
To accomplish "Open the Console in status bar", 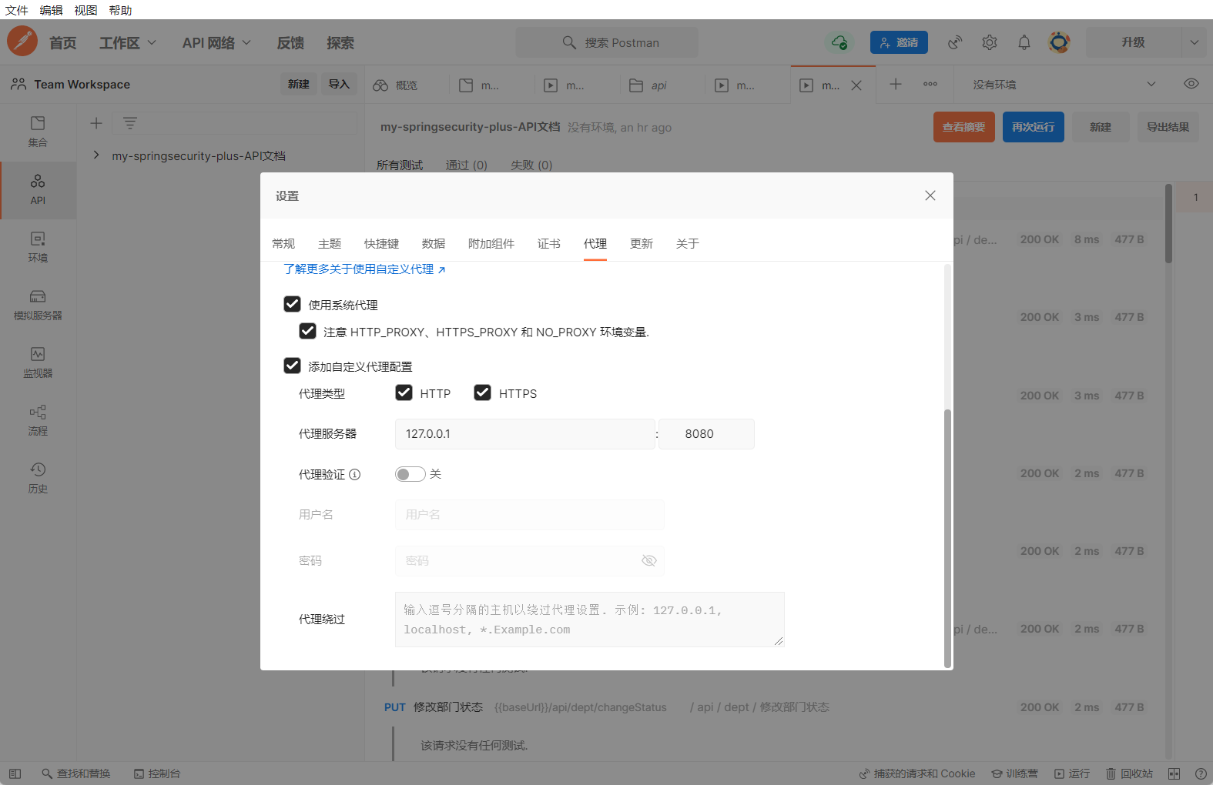I will [157, 773].
